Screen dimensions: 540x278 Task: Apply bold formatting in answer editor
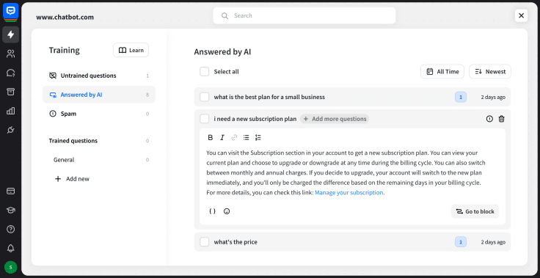pos(211,138)
